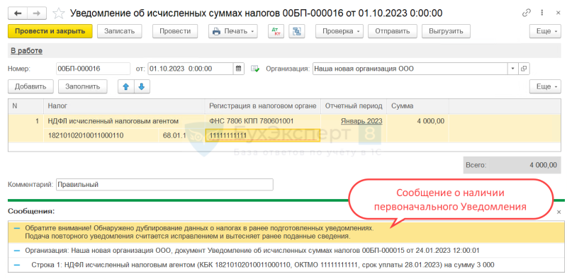Edit the date field 01.10.2023
The image size is (567, 279).
[x=191, y=68]
